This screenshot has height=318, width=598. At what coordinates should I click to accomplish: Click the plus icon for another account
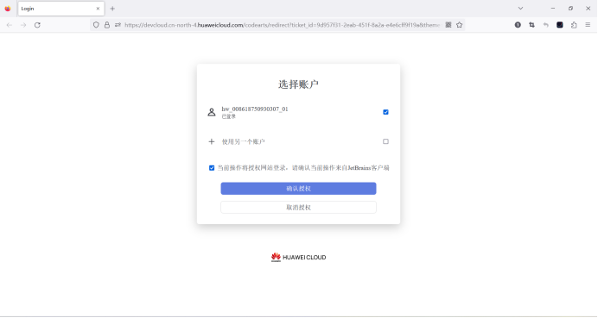pos(212,141)
